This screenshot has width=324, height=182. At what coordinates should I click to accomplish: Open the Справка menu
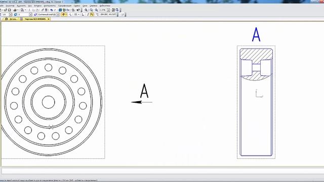click(x=93, y=6)
